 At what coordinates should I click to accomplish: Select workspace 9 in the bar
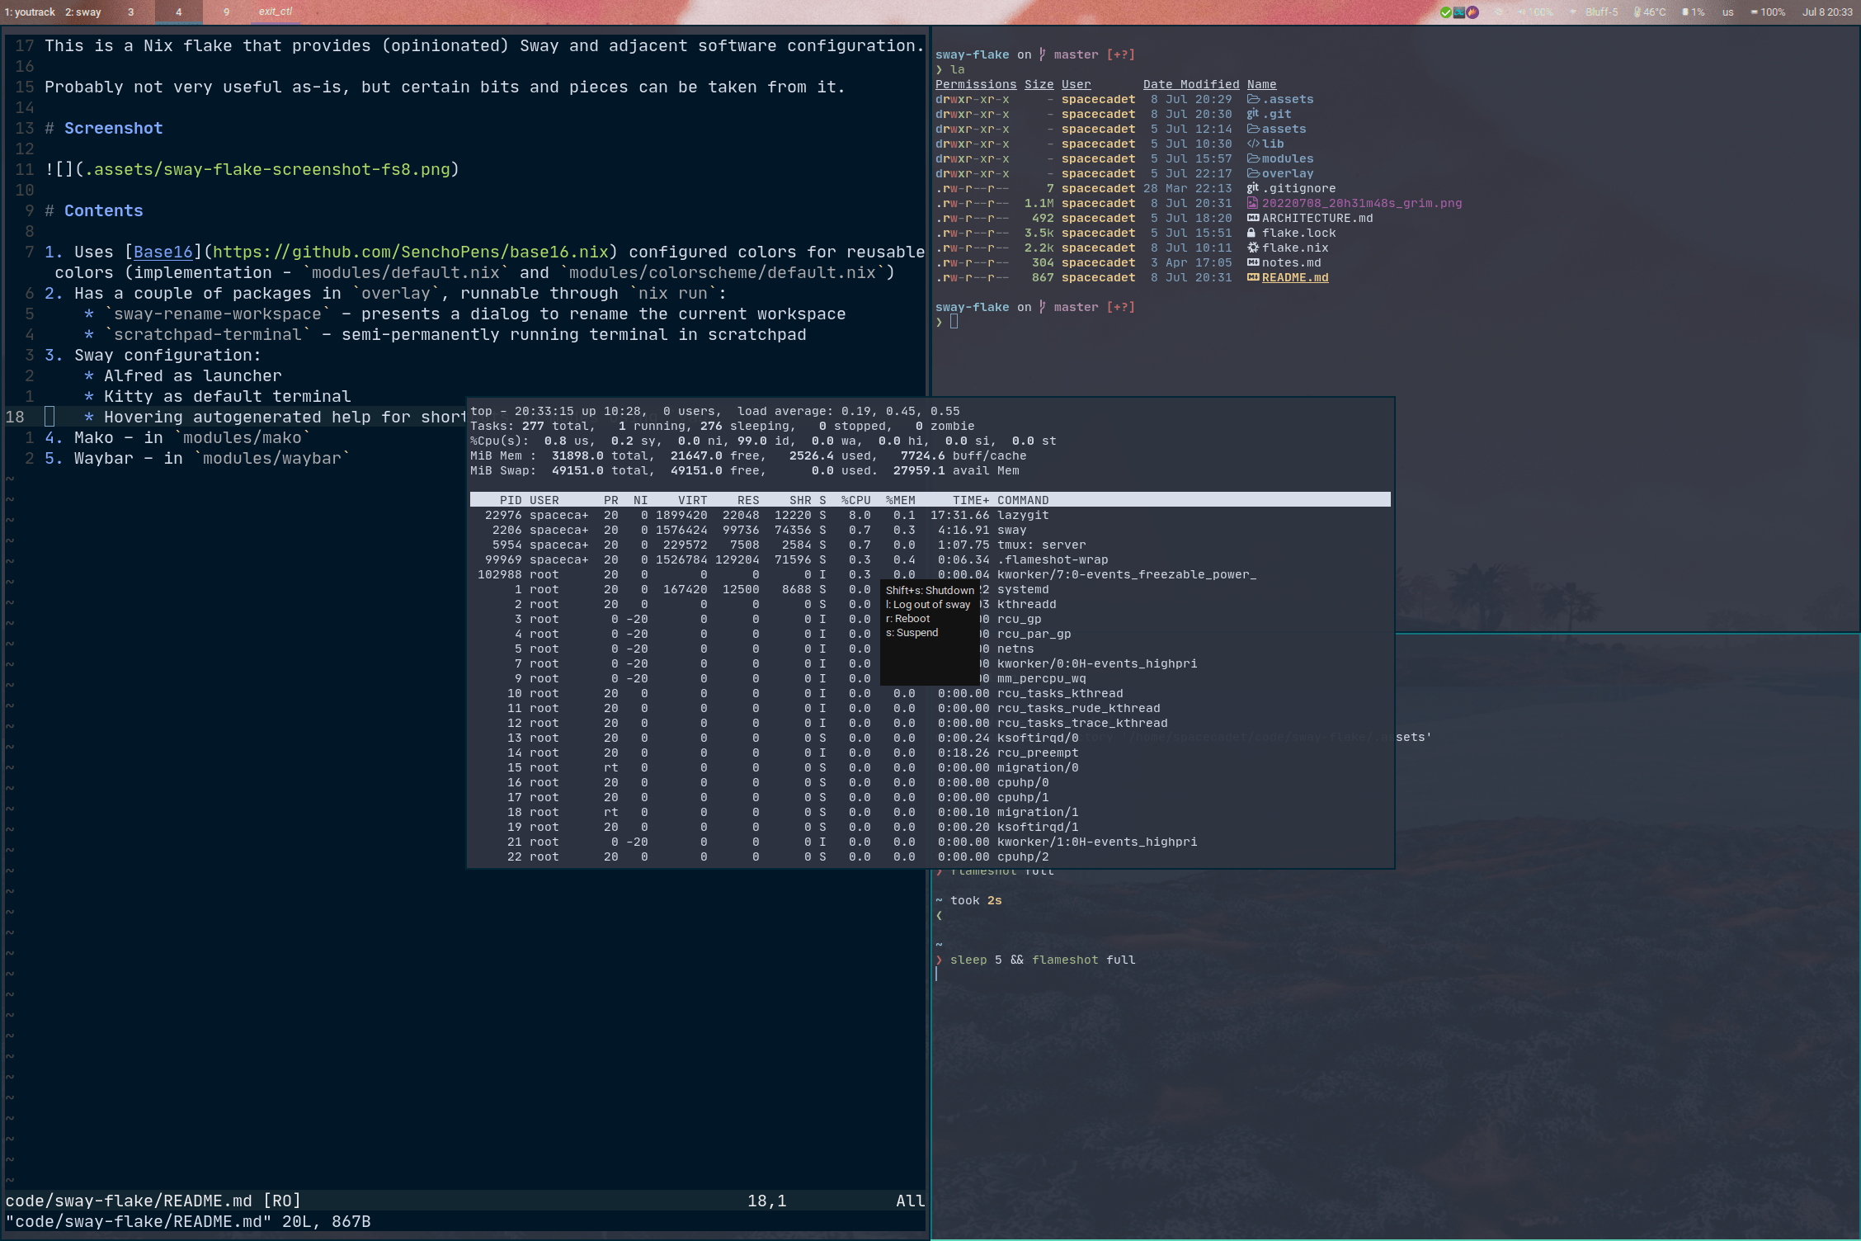click(226, 12)
